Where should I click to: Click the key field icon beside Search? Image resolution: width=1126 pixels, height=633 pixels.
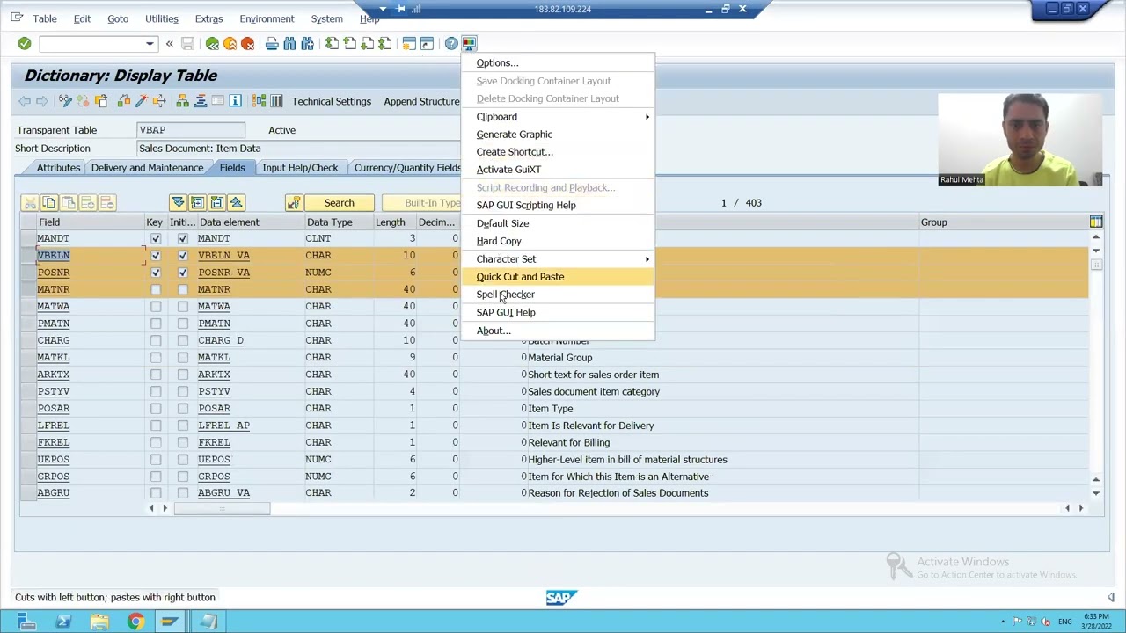pyautogui.click(x=293, y=203)
